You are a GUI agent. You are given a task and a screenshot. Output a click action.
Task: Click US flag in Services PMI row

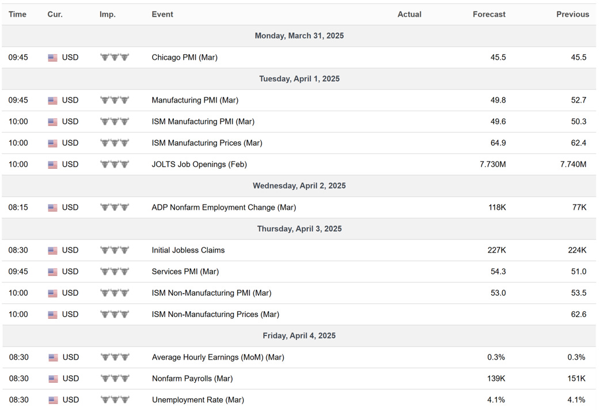coord(52,272)
